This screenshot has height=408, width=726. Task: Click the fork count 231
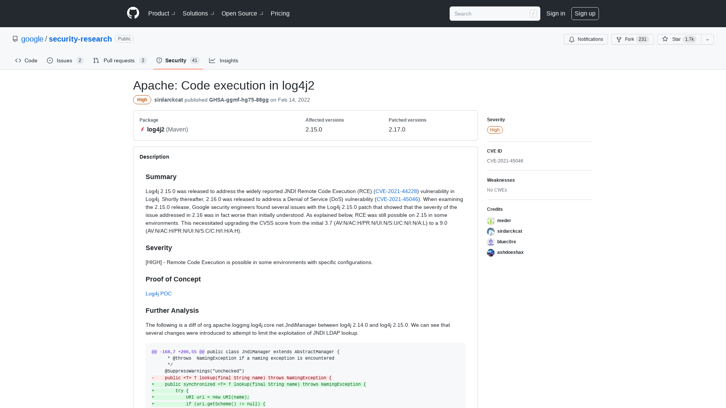642,39
